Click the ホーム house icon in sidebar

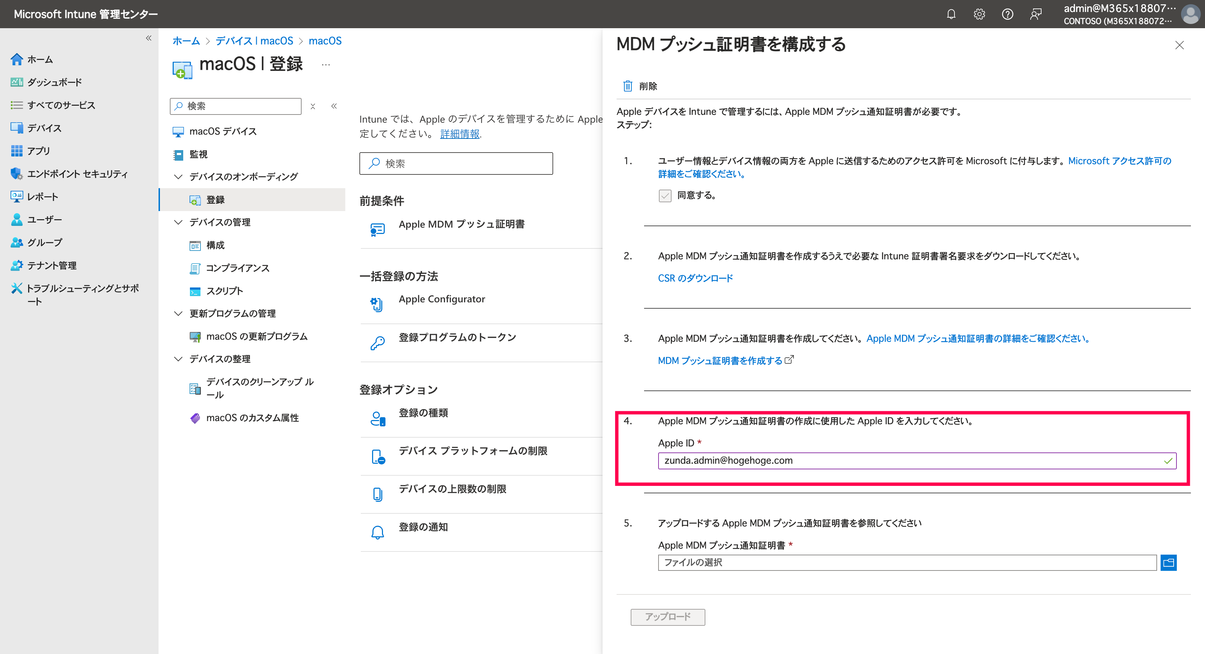pyautogui.click(x=17, y=60)
